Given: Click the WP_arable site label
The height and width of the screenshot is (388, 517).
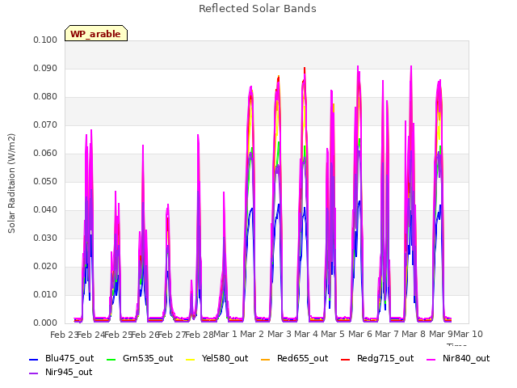Looking at the screenshot, I should point(95,34).
